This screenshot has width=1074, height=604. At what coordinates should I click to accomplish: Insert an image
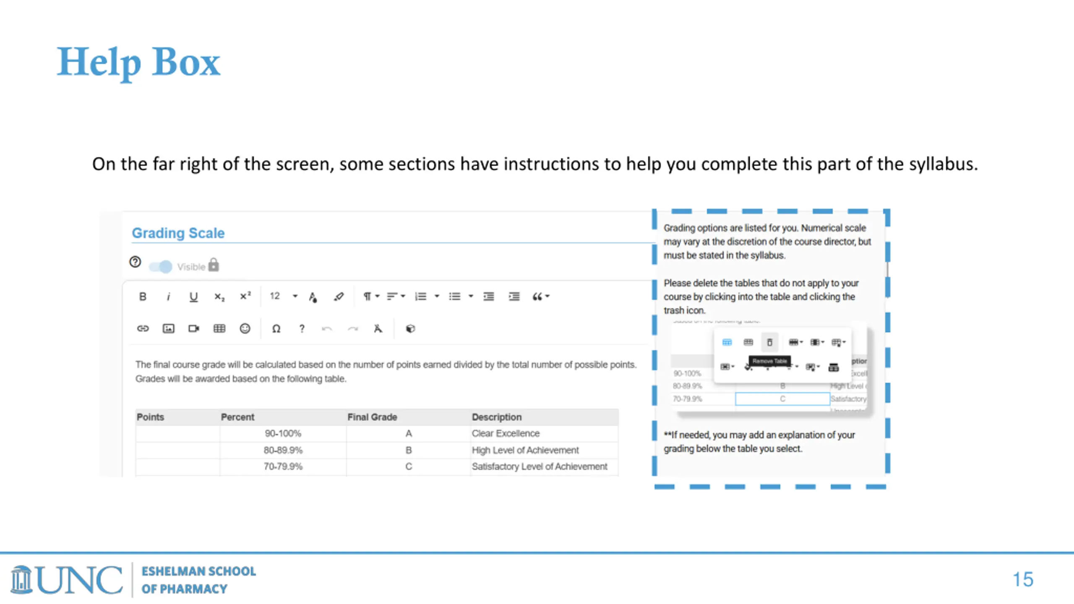(x=168, y=328)
